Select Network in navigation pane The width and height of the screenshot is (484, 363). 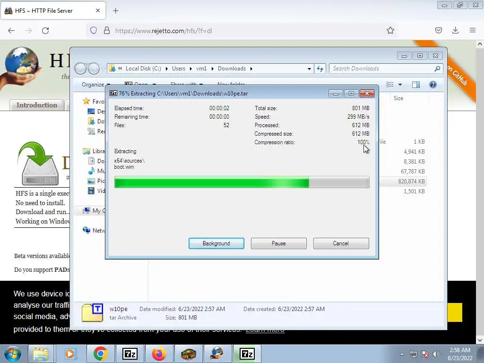pyautogui.click(x=94, y=230)
